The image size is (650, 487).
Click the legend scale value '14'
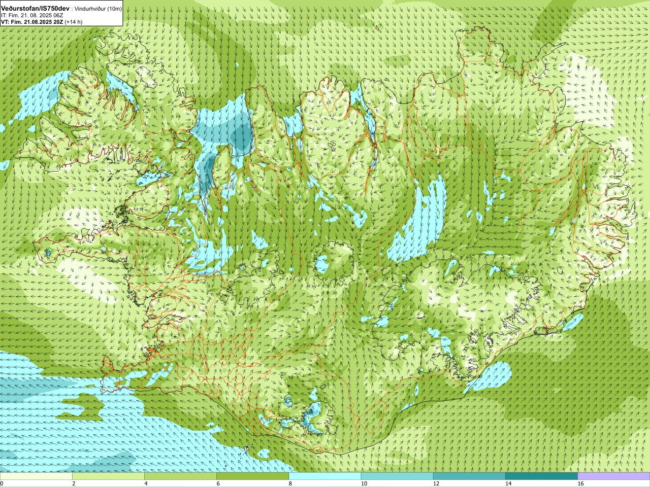pos(509,483)
